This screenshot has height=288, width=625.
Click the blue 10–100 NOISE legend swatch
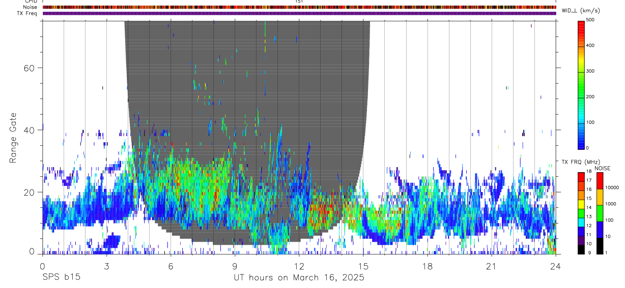pos(600,230)
